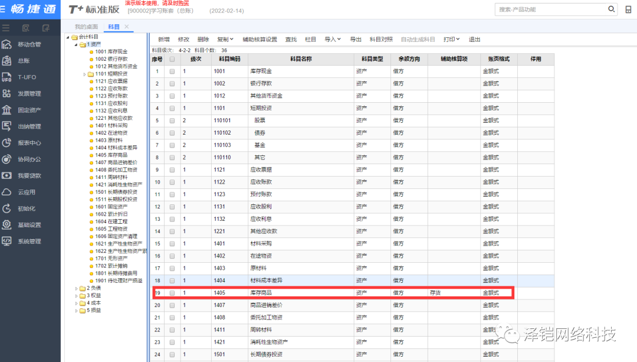This screenshot has height=362, width=637.
Task: Check the box for row 1001 库存现金
Action: click(x=172, y=71)
